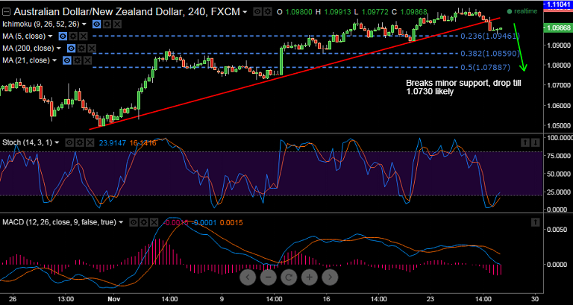This screenshot has height=305, width=573.
Task: Toggle MACD indicator visibility eye
Action: (x=134, y=222)
